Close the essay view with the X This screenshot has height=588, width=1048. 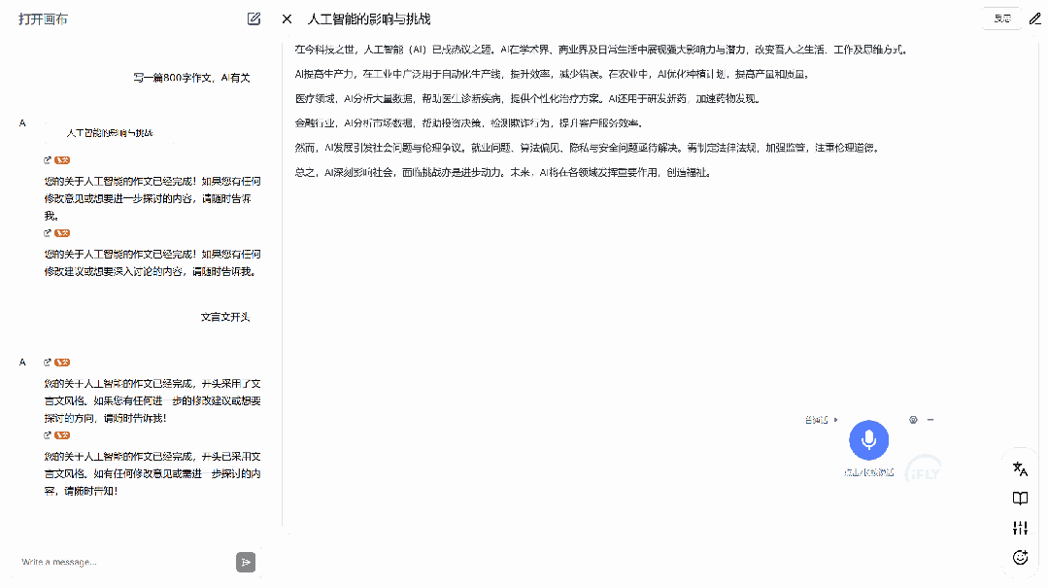click(x=285, y=18)
